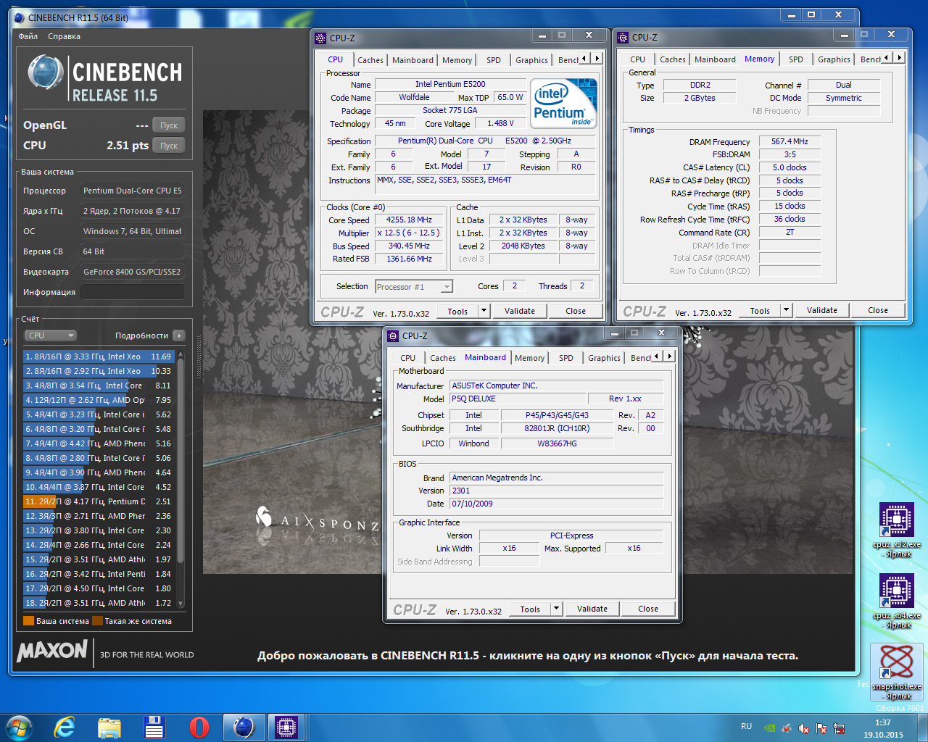Select ranking row 18 AMD Athlon 1.72
The width and height of the screenshot is (928, 742).
[99, 603]
